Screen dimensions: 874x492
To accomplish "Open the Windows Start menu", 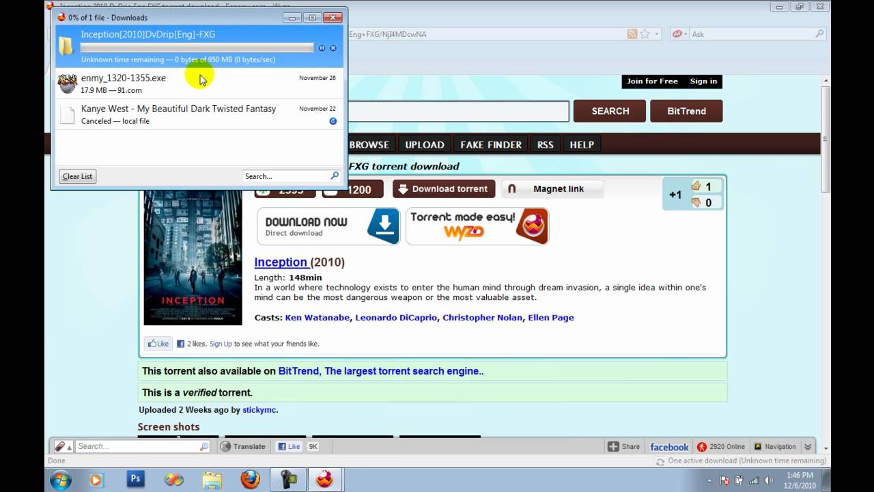I will pyautogui.click(x=59, y=479).
